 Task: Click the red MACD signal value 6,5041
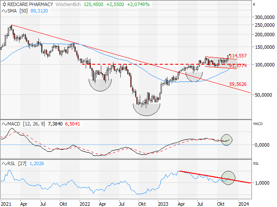pyautogui.click(x=72, y=124)
